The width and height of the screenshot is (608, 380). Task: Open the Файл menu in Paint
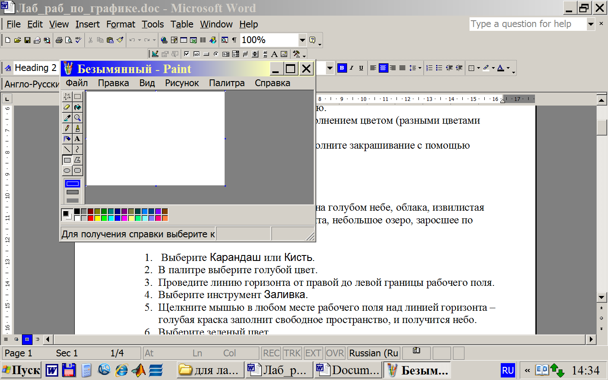[77, 83]
